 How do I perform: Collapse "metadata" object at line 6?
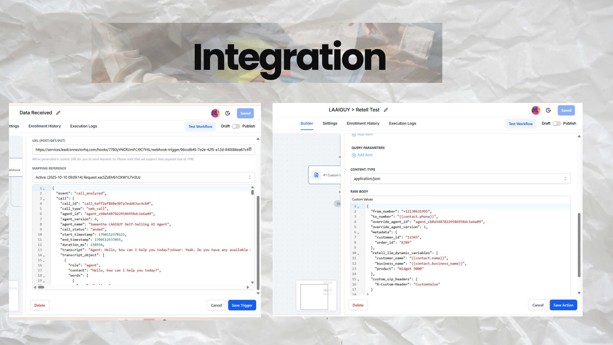pos(358,233)
